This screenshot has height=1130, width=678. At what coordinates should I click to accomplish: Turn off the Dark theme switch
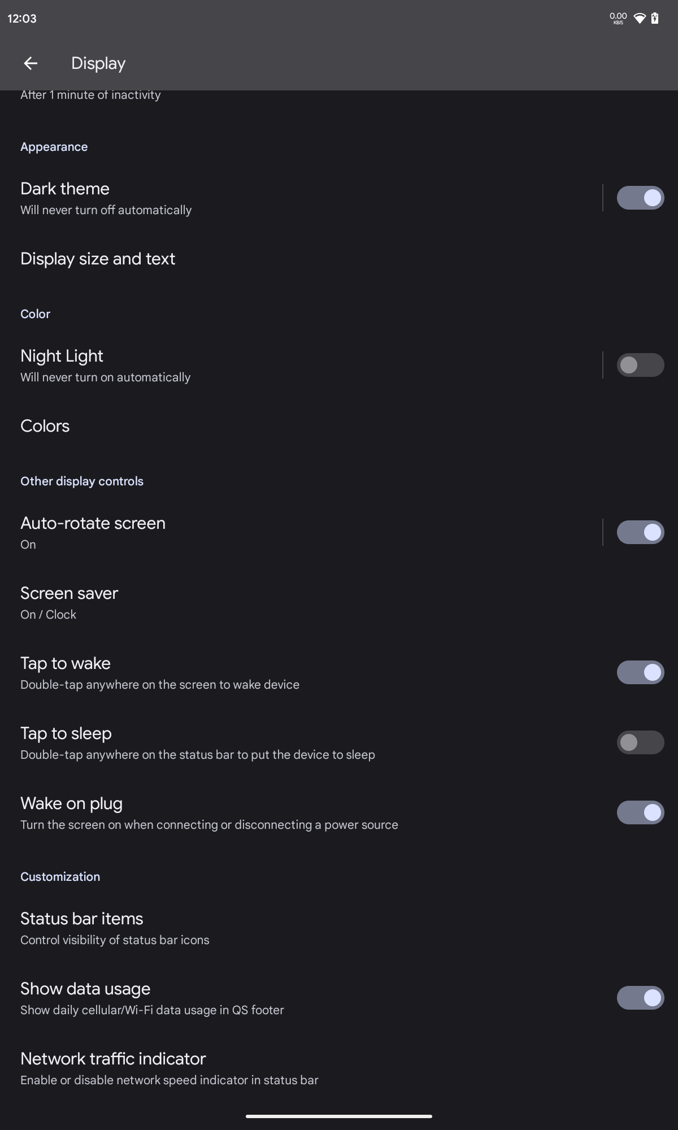[x=640, y=198]
